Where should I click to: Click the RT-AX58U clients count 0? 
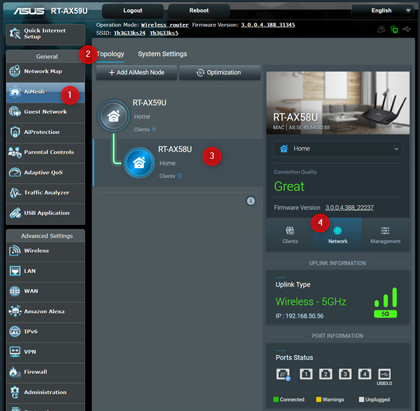coord(180,176)
